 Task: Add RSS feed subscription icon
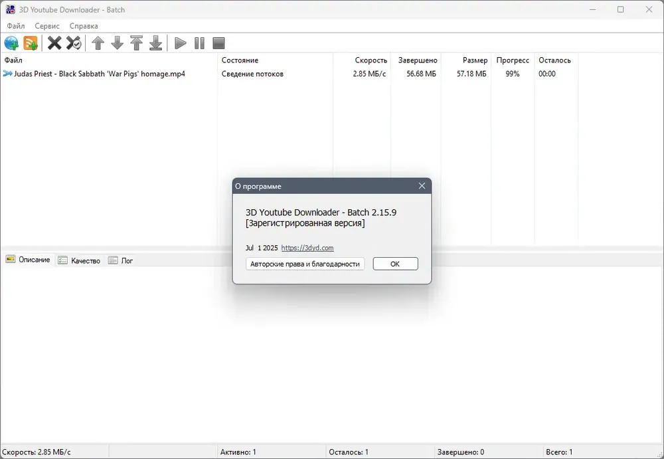[31, 43]
